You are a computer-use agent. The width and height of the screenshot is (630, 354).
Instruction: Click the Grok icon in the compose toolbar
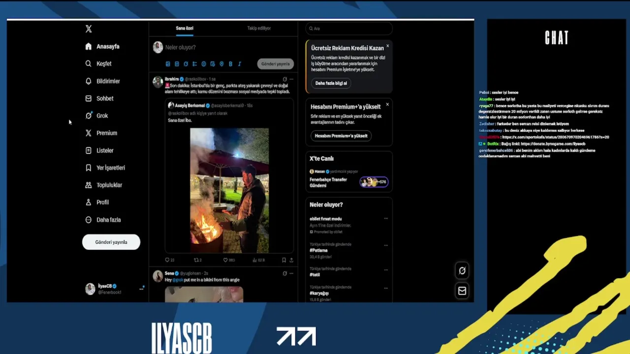[186, 64]
